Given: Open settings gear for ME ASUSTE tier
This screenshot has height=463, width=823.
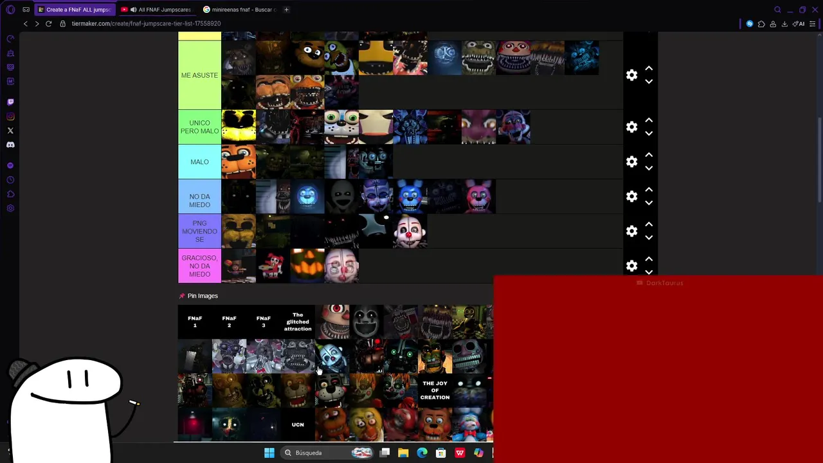Looking at the screenshot, I should click(632, 75).
